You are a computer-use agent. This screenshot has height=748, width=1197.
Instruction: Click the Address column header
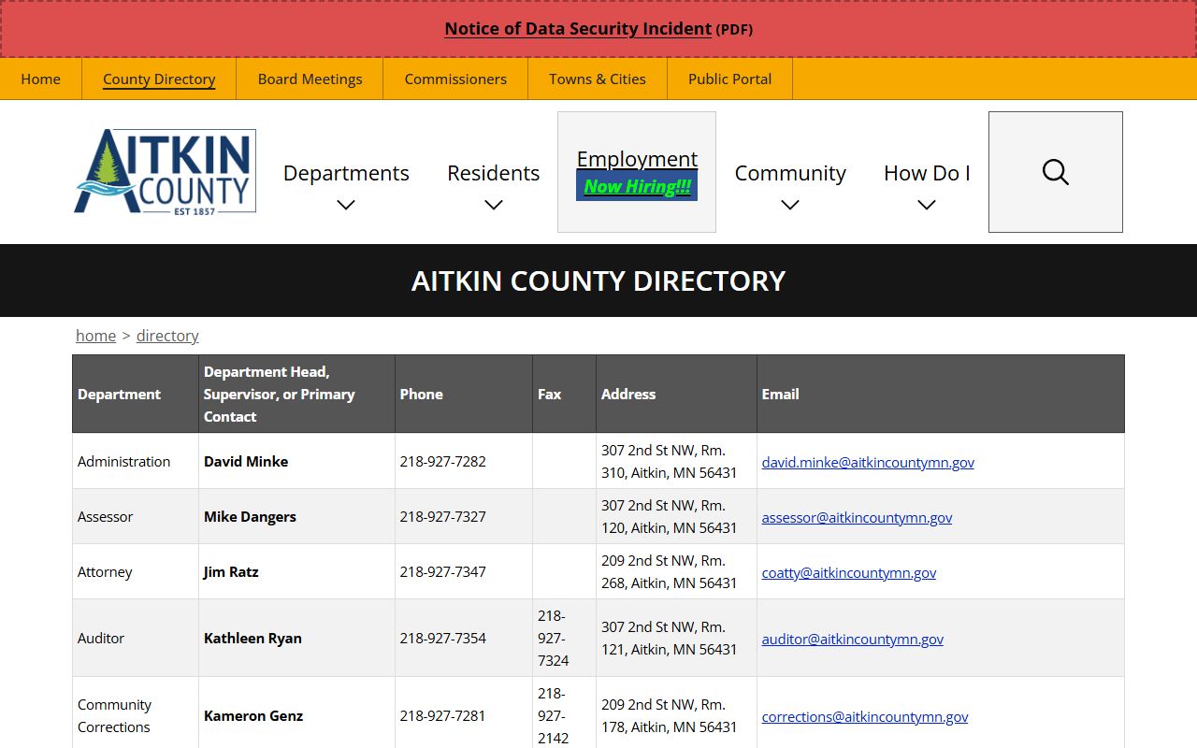pyautogui.click(x=676, y=394)
